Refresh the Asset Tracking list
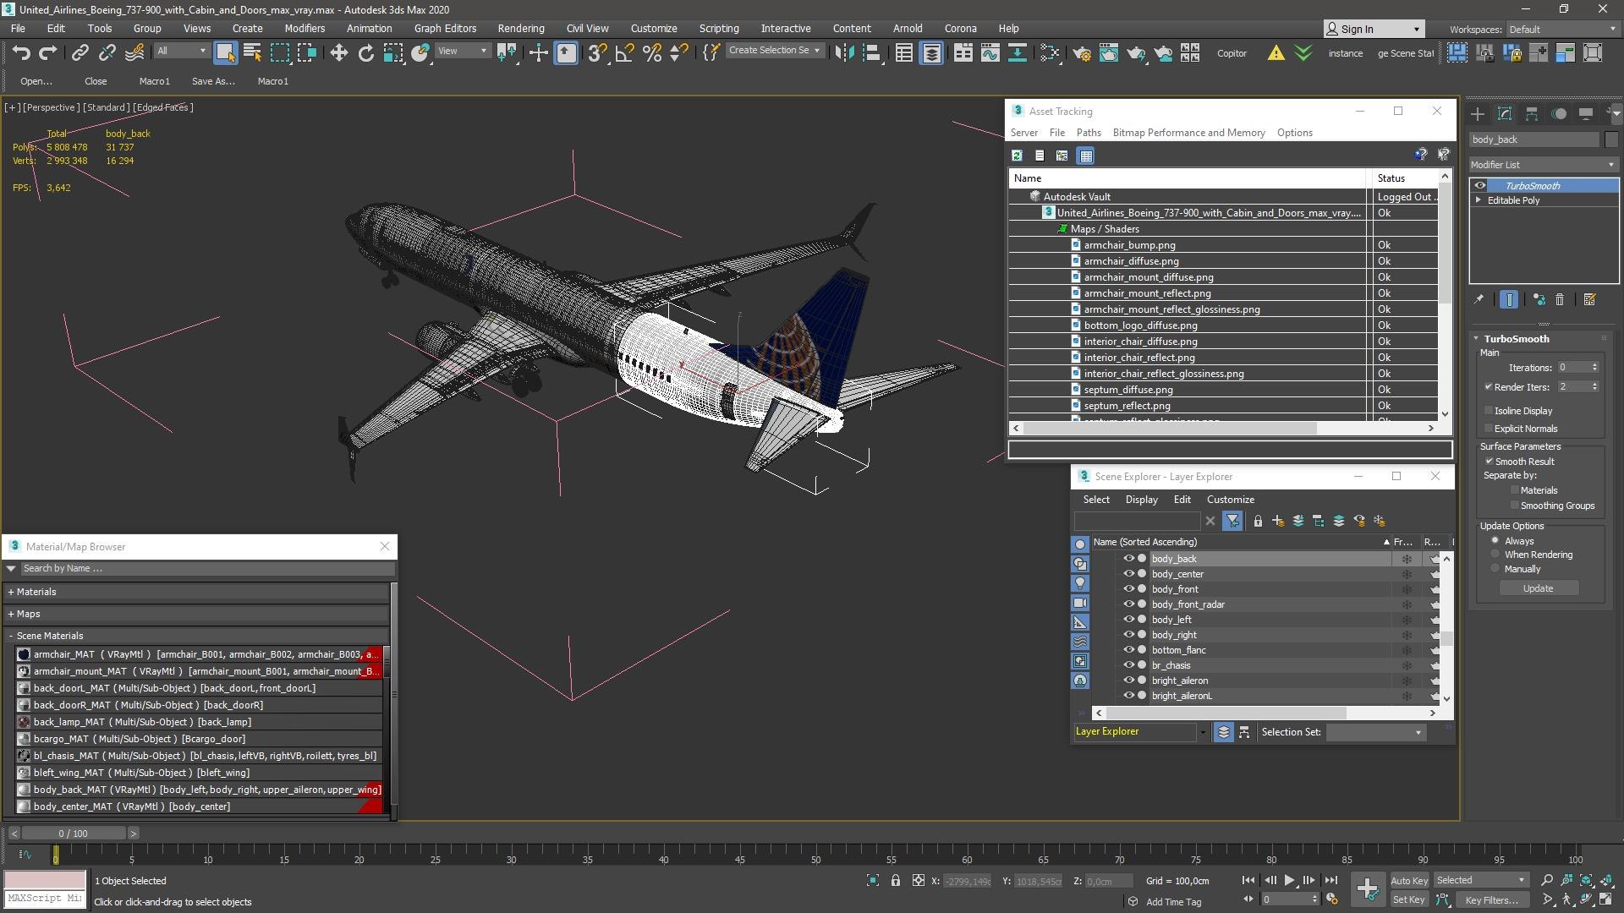Screen dimensions: 1624x913 click(1017, 156)
